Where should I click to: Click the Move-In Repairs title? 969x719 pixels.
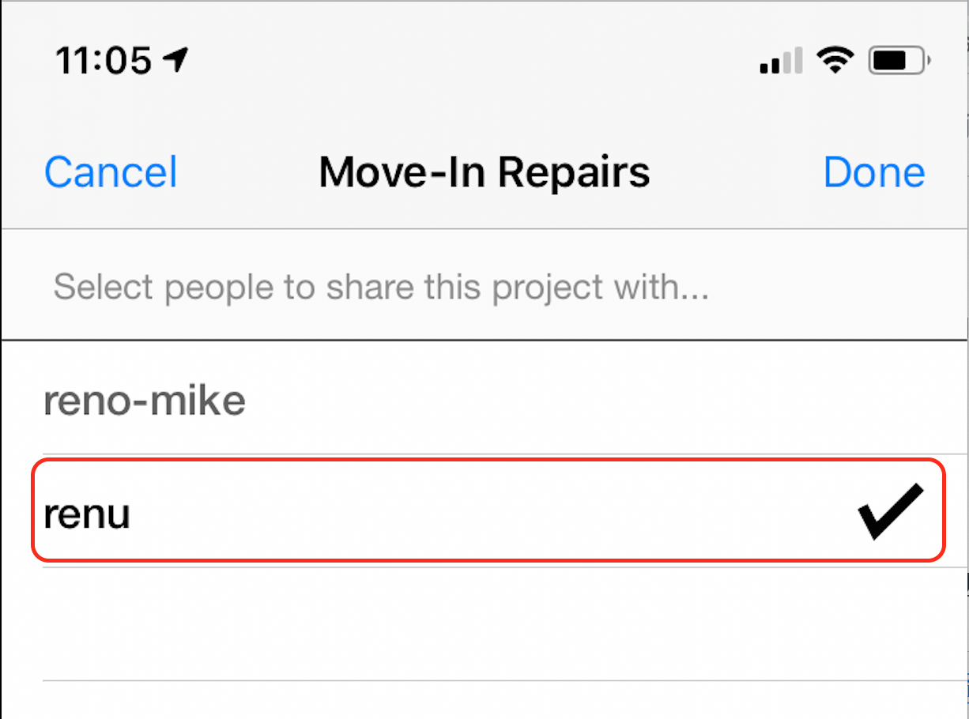point(484,171)
